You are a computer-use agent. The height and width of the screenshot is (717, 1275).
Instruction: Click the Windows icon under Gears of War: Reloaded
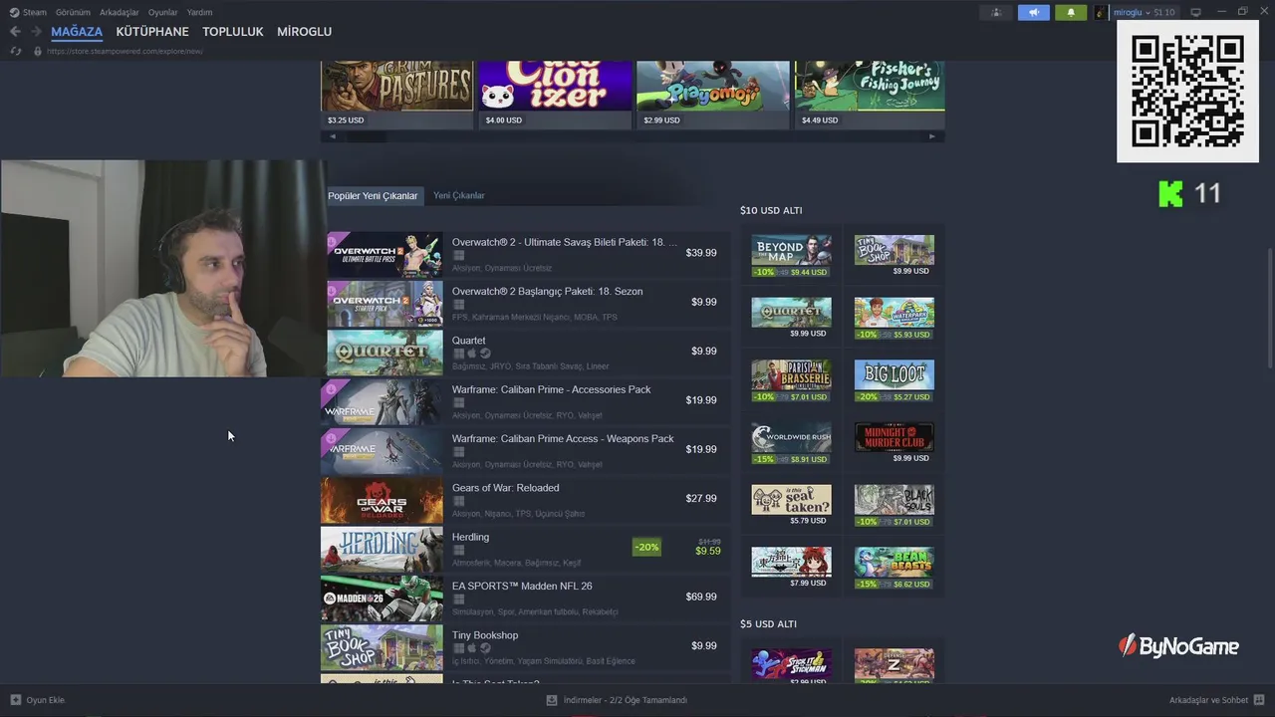click(458, 501)
